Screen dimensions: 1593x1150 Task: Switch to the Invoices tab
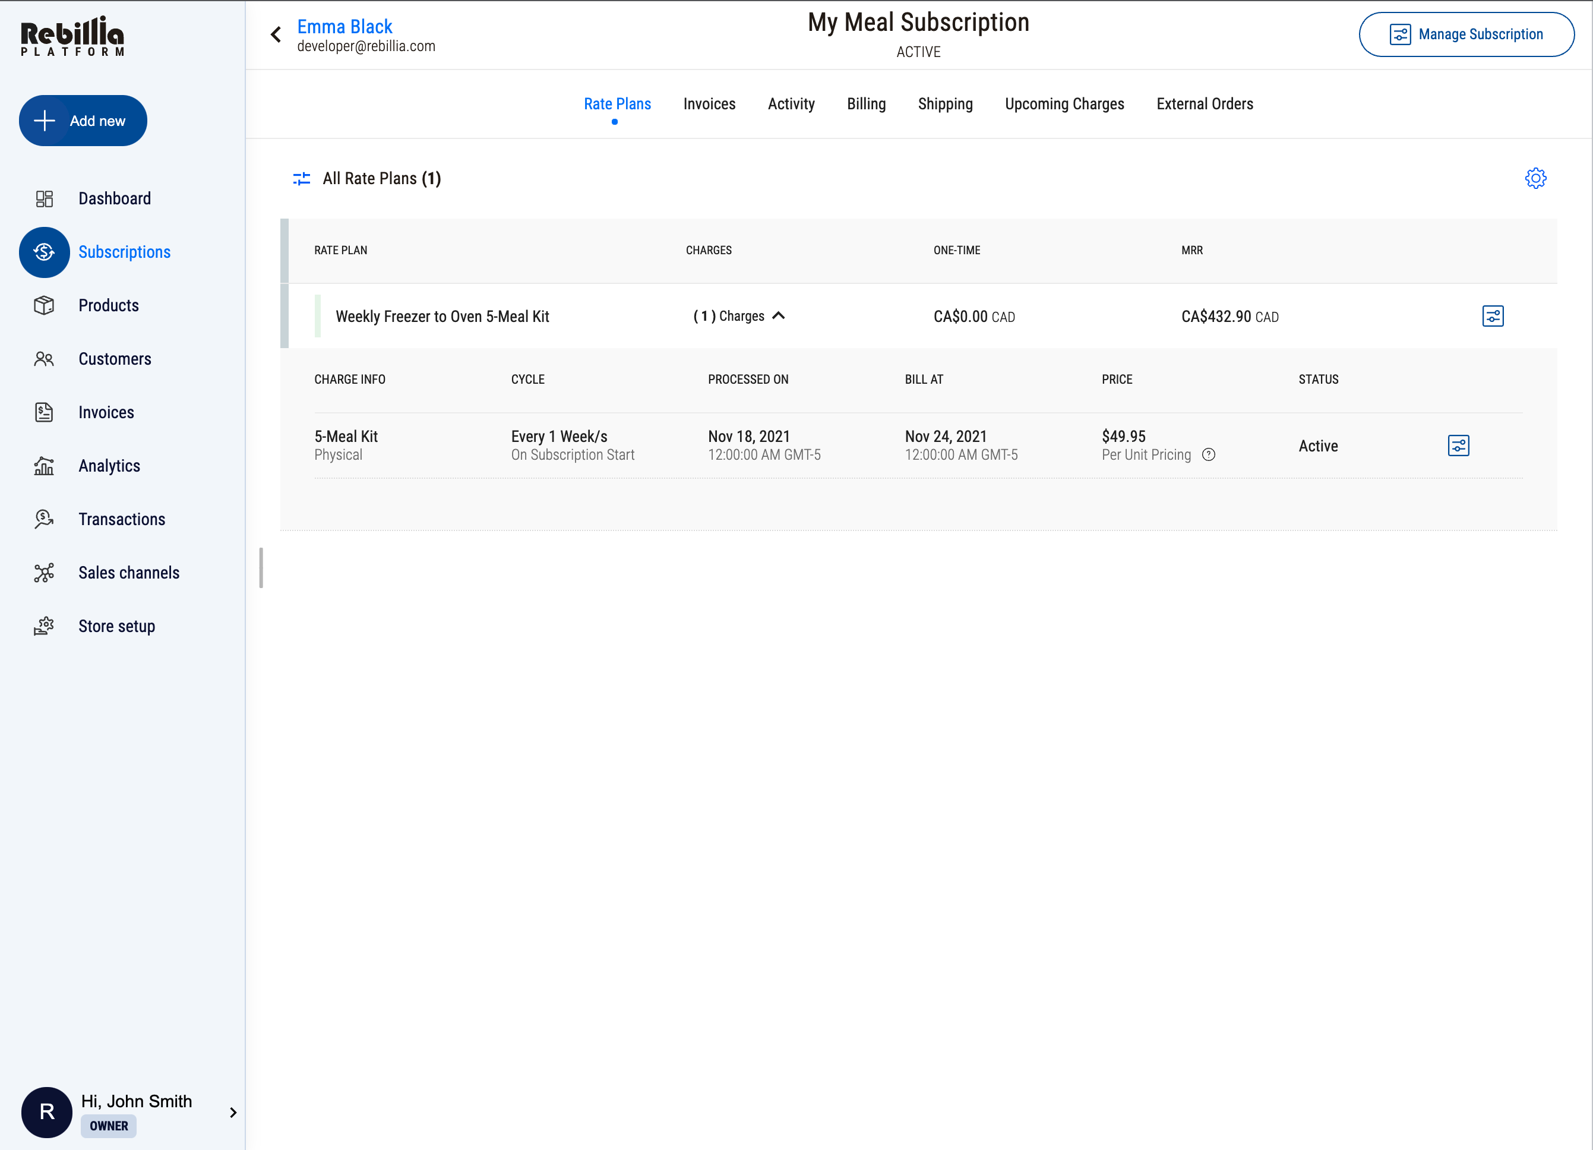[709, 104]
